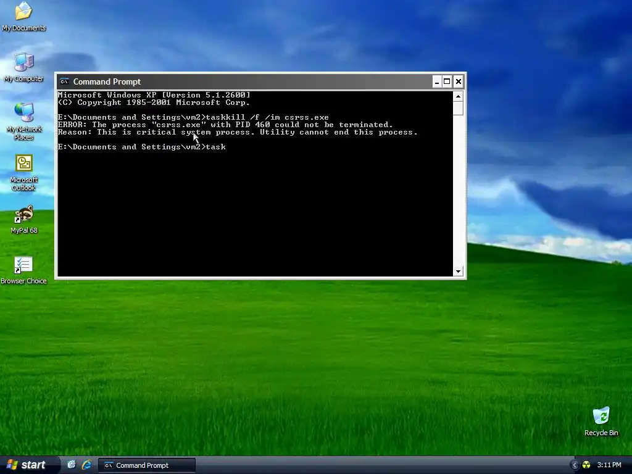Click the 'Reason: This is critical system process' line

[x=238, y=132]
